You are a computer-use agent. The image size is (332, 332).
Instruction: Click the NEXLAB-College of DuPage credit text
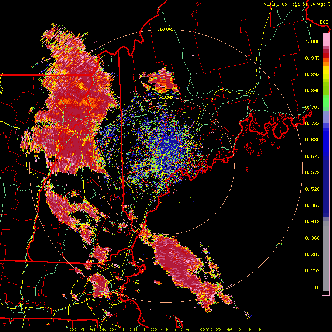click(x=297, y=4)
